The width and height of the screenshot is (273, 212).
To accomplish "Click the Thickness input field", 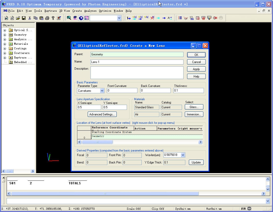I will click(x=189, y=90).
